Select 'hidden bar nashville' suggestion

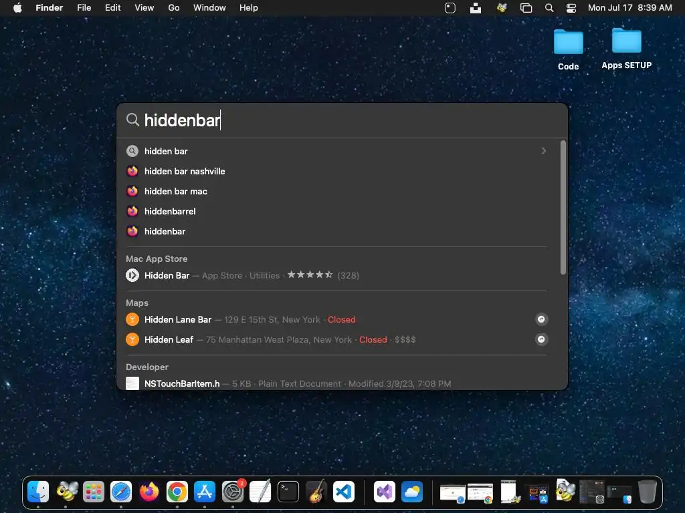336,171
